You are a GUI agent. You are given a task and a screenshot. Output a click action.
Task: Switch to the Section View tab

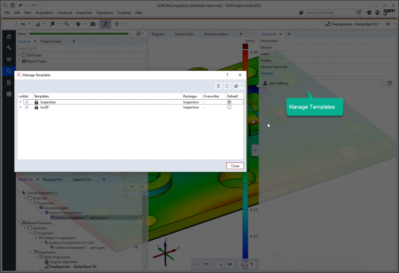[184, 34]
